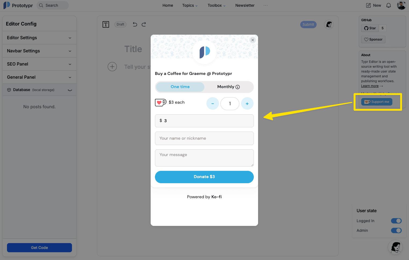409x260 pixels.
Task: Click the Search field in top navbar
Action: click(53, 5)
